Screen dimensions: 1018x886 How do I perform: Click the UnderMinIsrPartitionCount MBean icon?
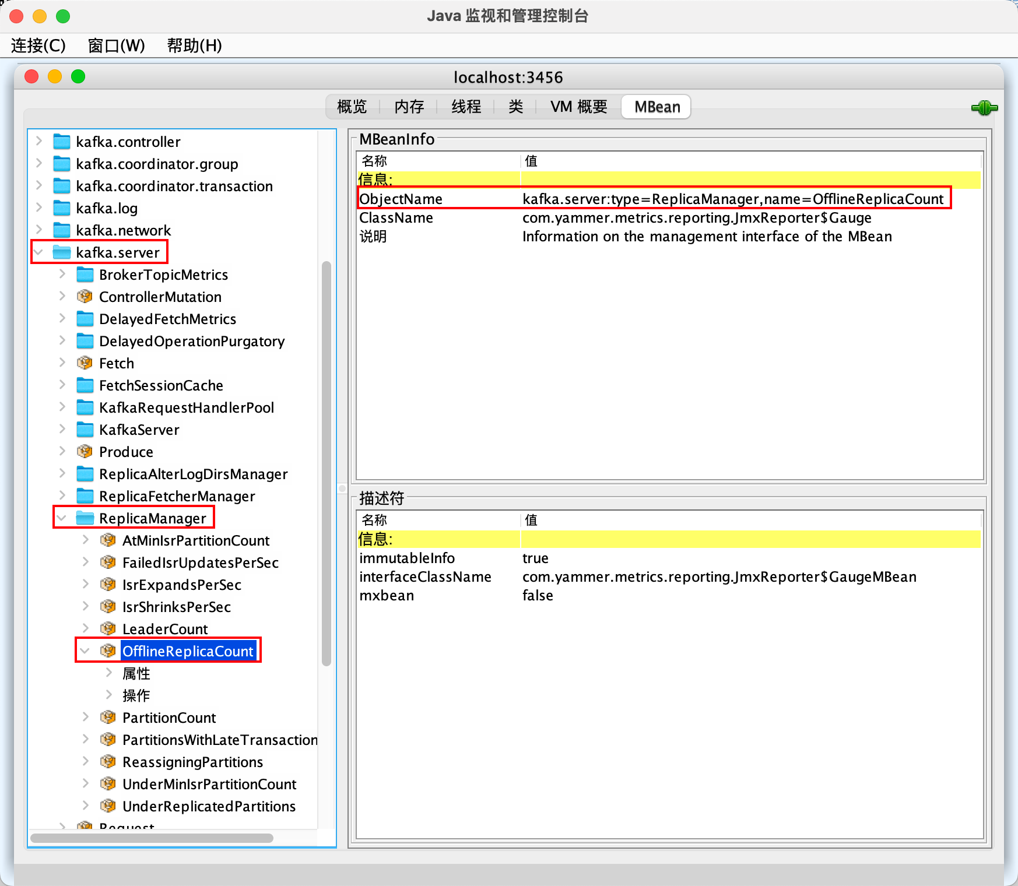pos(108,784)
